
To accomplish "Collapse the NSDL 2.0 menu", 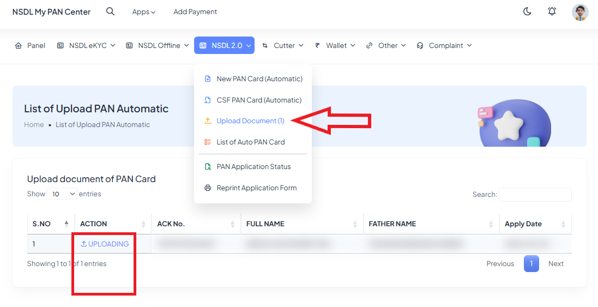I will [224, 45].
